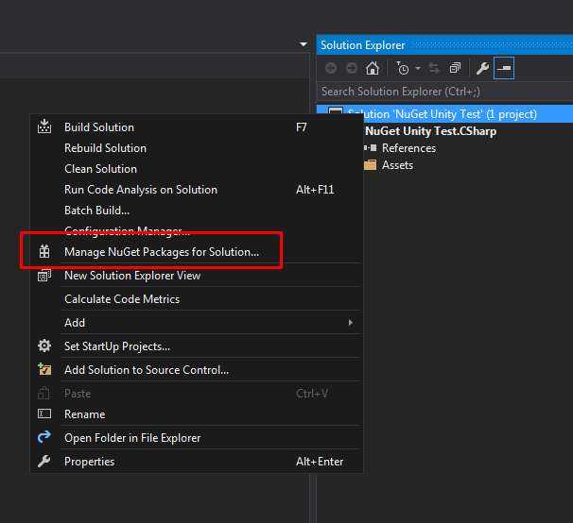The width and height of the screenshot is (573, 523).
Task: Click the NuGet package gift icon
Action: (x=44, y=252)
